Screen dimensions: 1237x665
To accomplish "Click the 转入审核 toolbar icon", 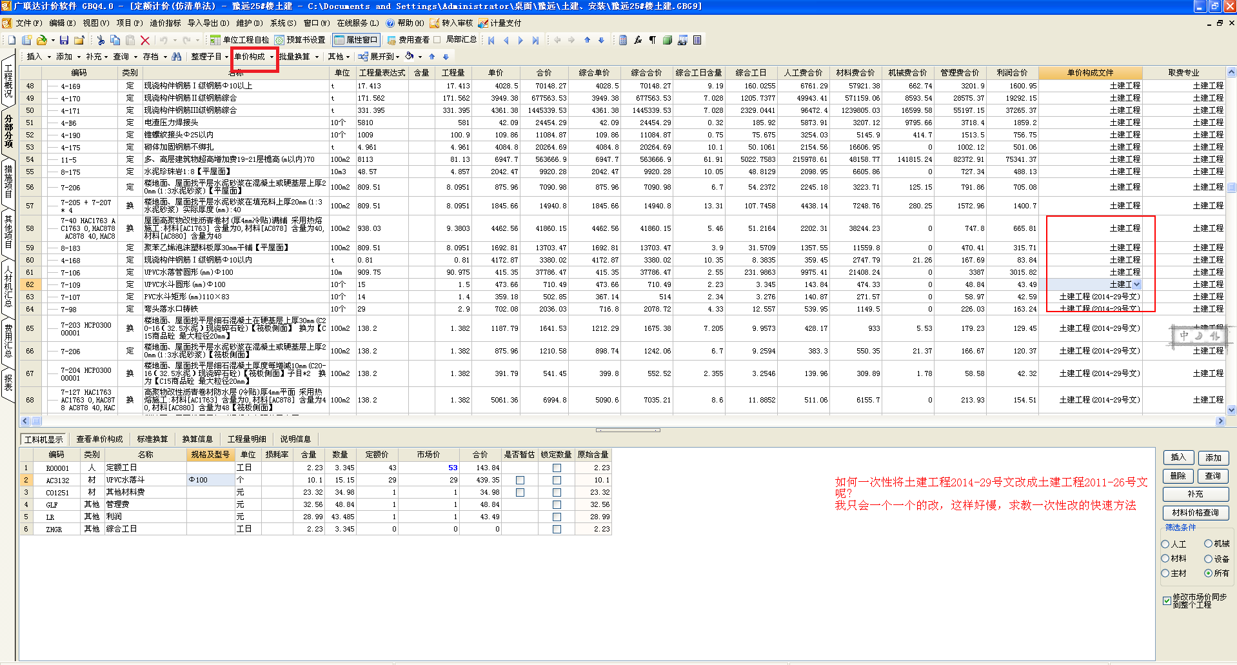I will [451, 23].
